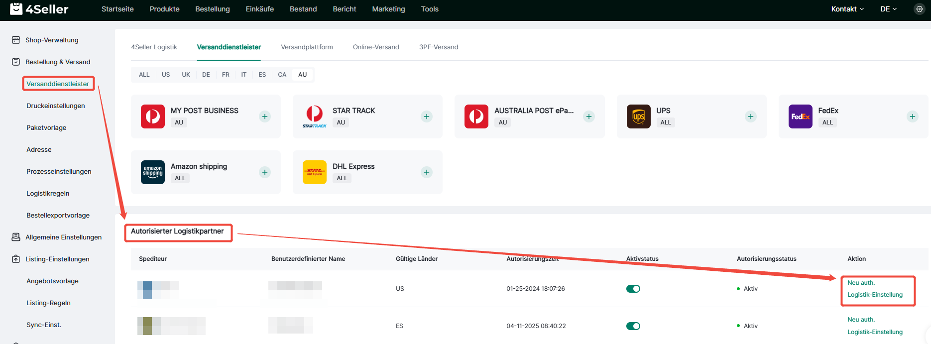The height and width of the screenshot is (344, 931).
Task: Toggle active status for the ES carrier row
Action: pos(633,326)
